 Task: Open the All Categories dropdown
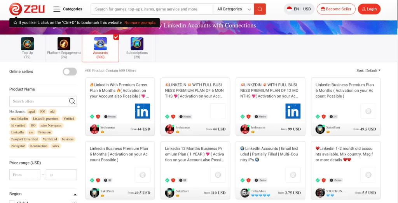[x=233, y=9]
